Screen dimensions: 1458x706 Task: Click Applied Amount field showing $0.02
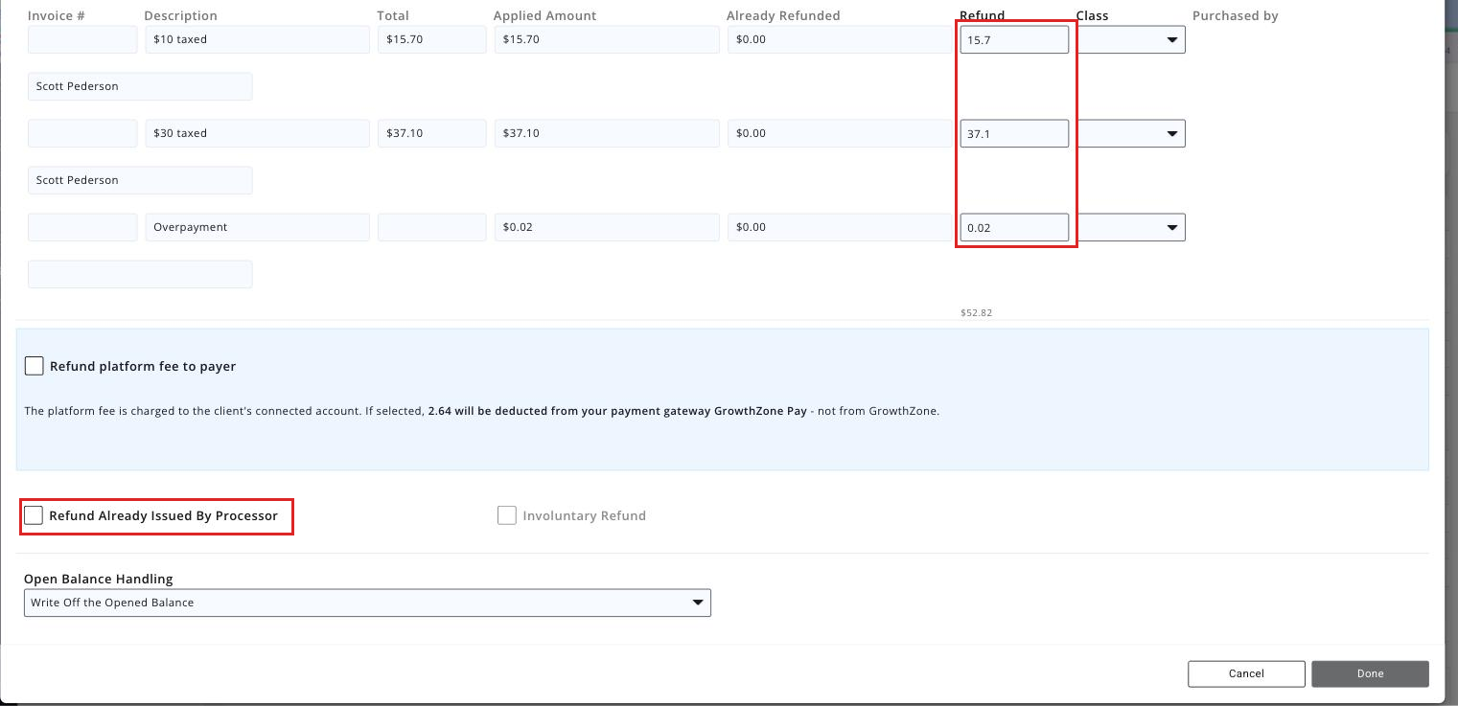click(x=607, y=227)
